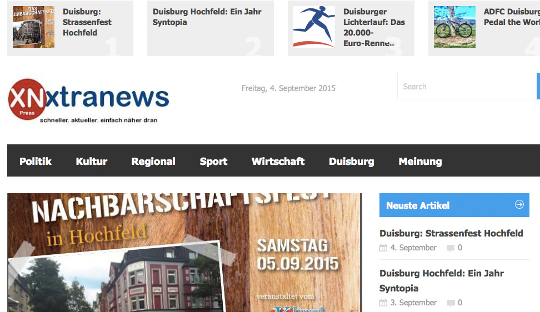This screenshot has height=312, width=540.
Task: Click into the Search field
Action: (467, 87)
